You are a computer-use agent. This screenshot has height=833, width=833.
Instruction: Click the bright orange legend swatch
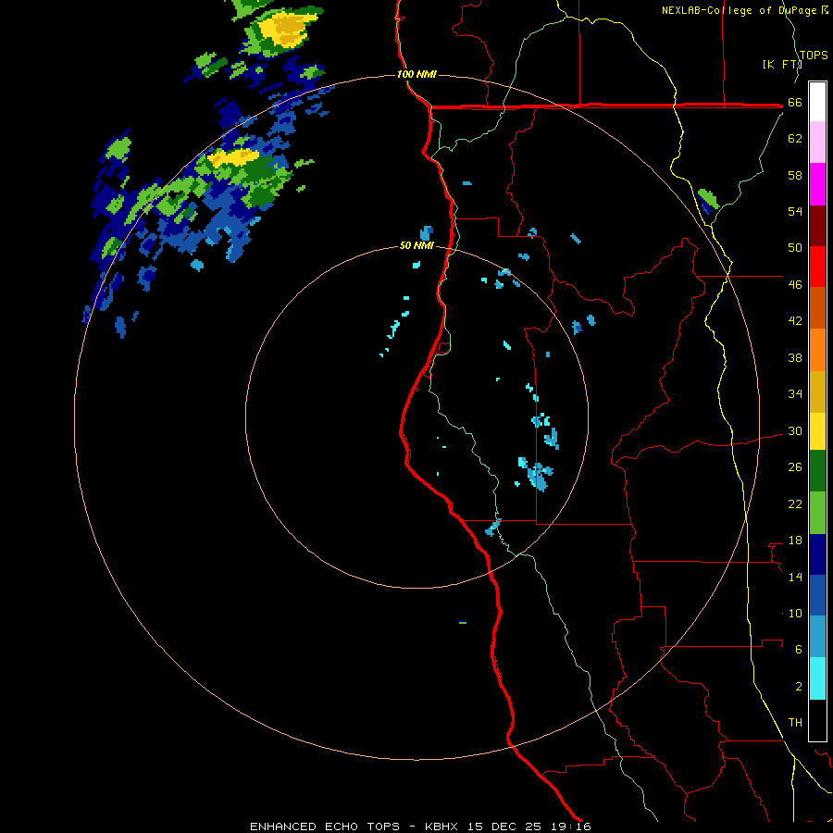click(x=817, y=350)
